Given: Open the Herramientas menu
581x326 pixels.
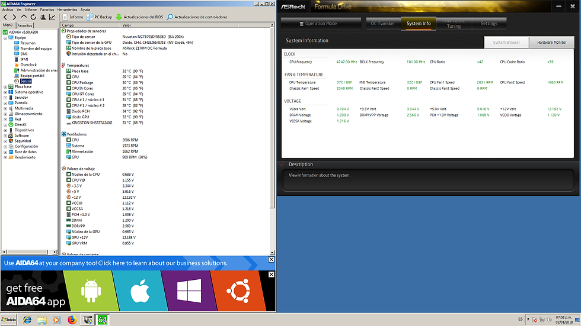Looking at the screenshot, I should (x=67, y=9).
